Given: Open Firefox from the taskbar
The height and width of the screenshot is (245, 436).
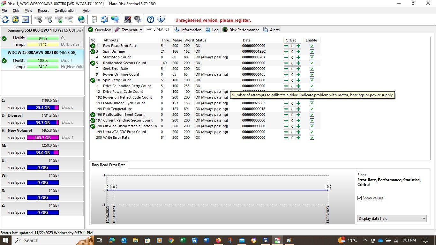Looking at the screenshot, I should click(218, 240).
